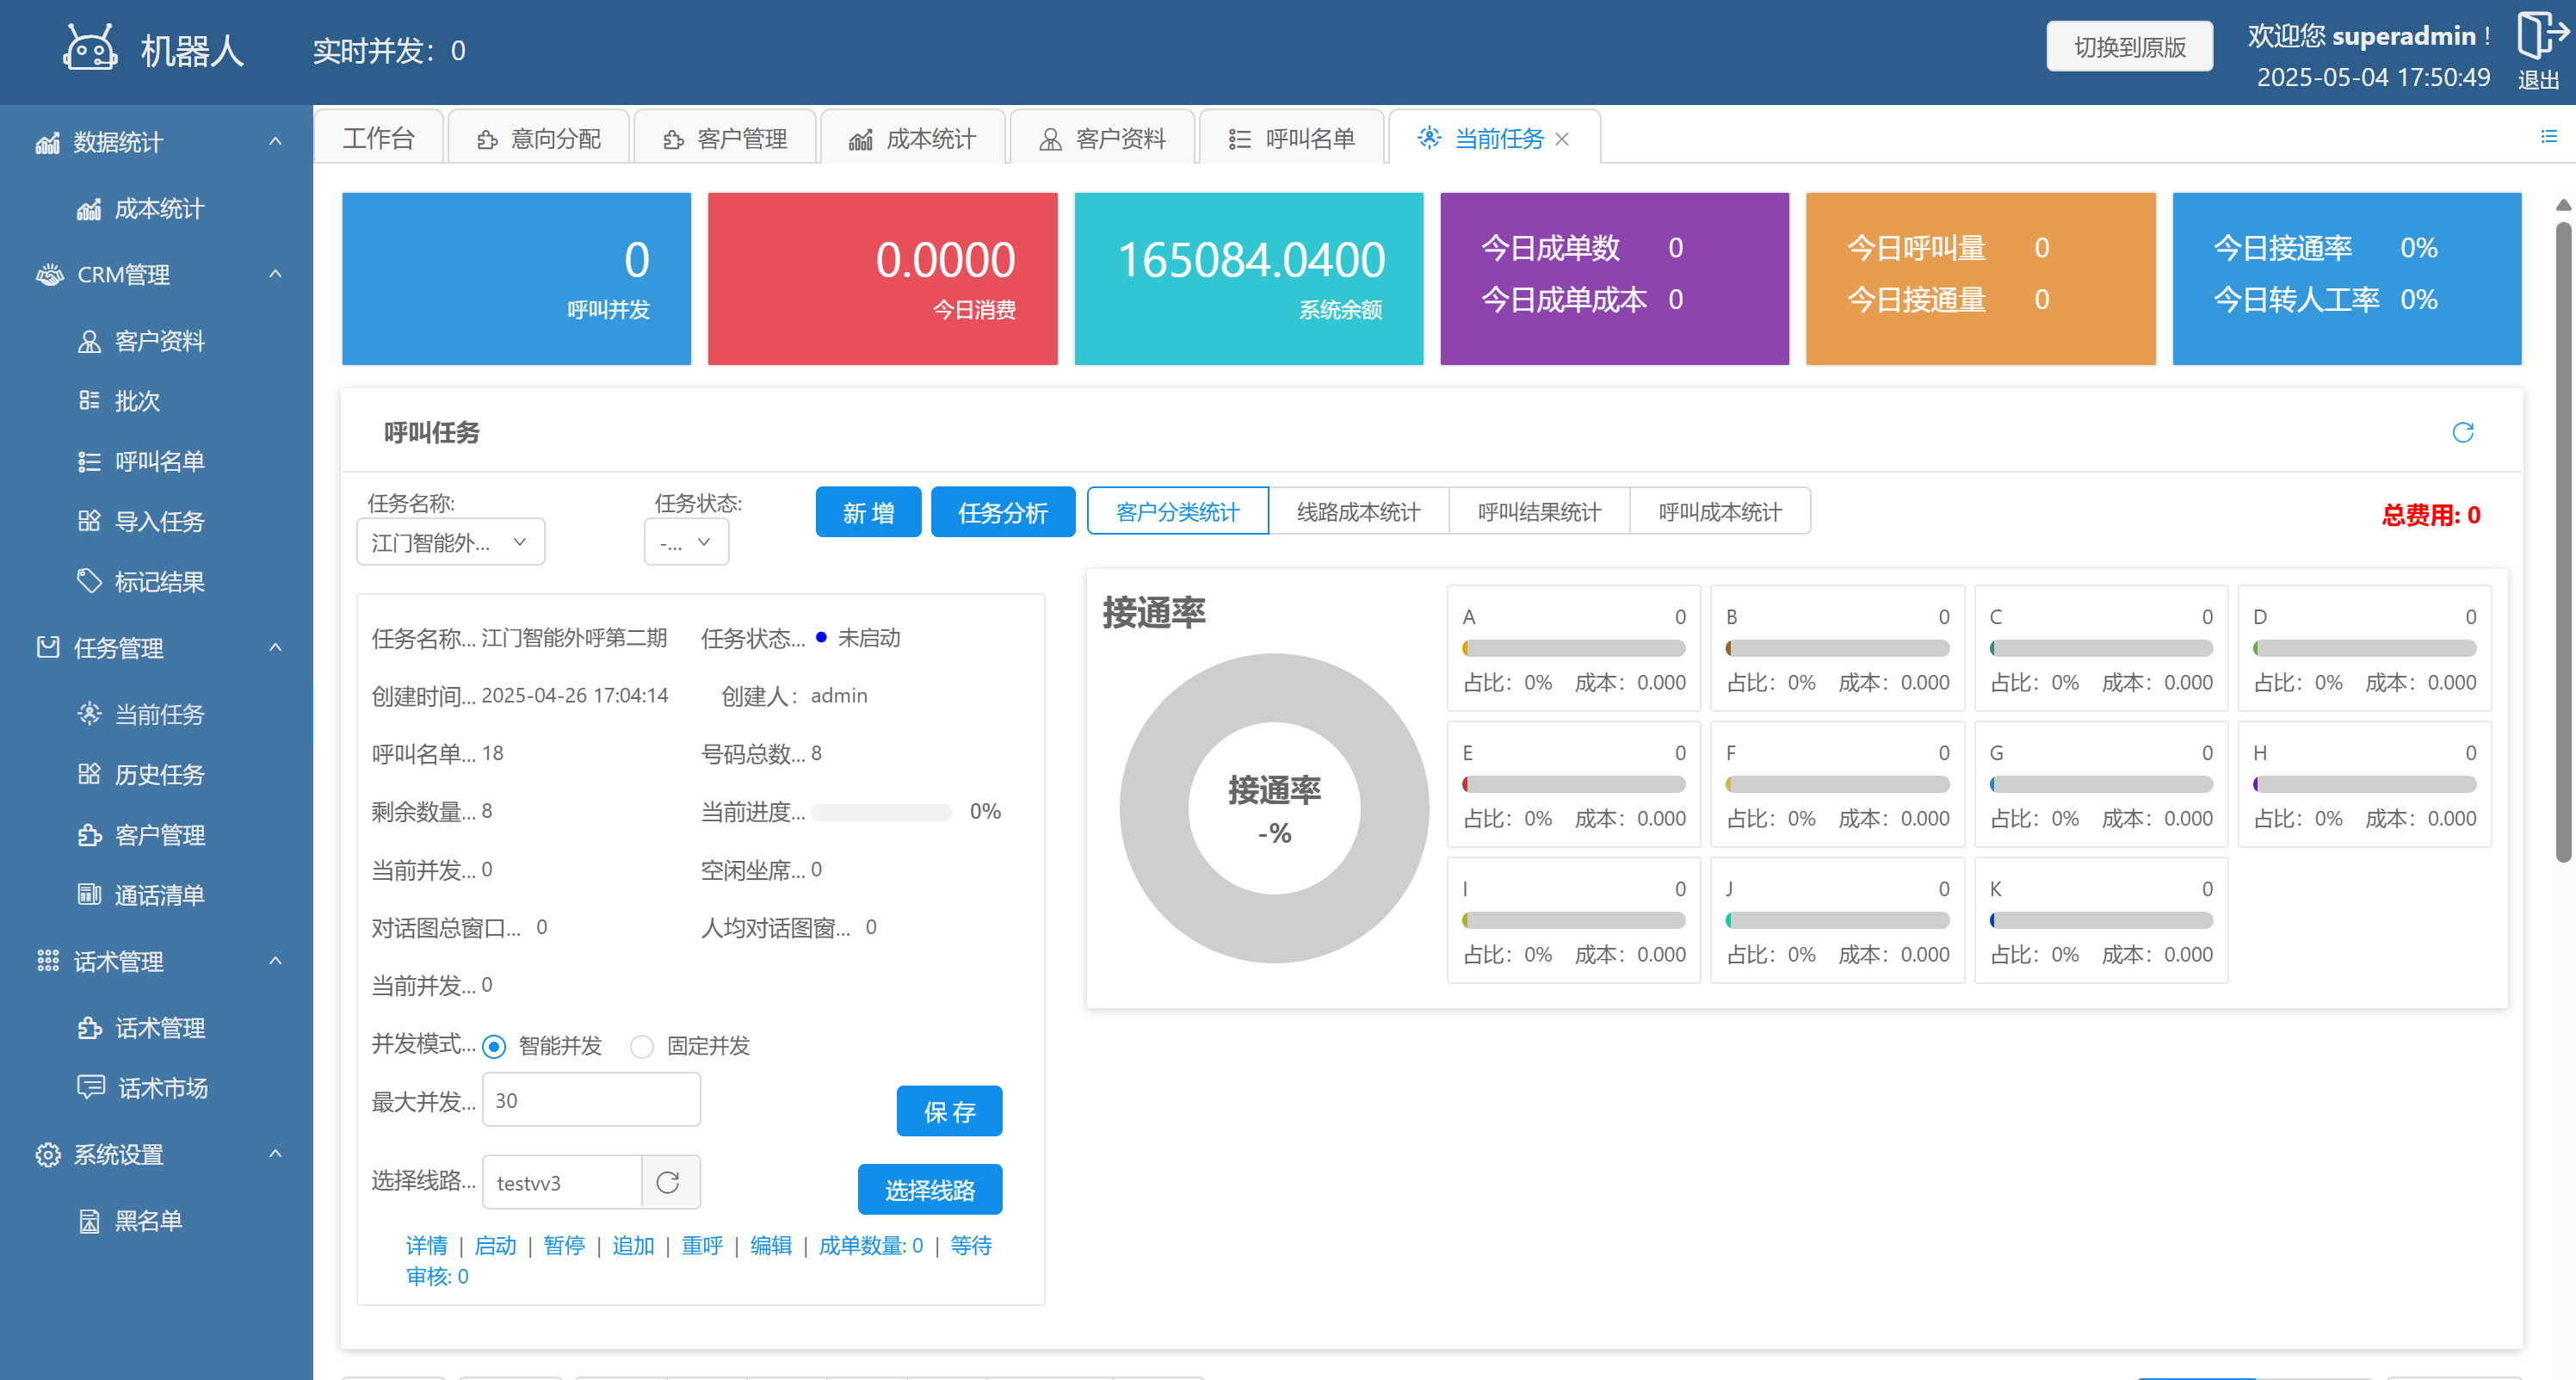Switch to 线路成本统计 statistics toggle
This screenshot has width=2576, height=1380.
point(1358,512)
